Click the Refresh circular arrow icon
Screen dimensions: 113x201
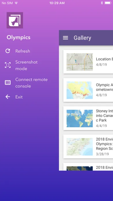coord(8,51)
